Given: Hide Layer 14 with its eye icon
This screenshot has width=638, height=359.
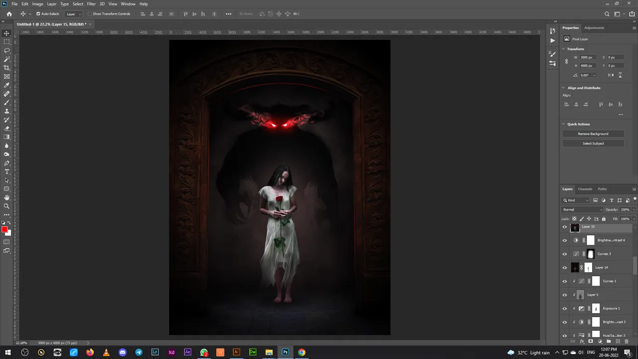Looking at the screenshot, I should [x=565, y=268].
